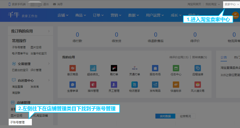Open the 快递助手 icon

tap(176, 84)
